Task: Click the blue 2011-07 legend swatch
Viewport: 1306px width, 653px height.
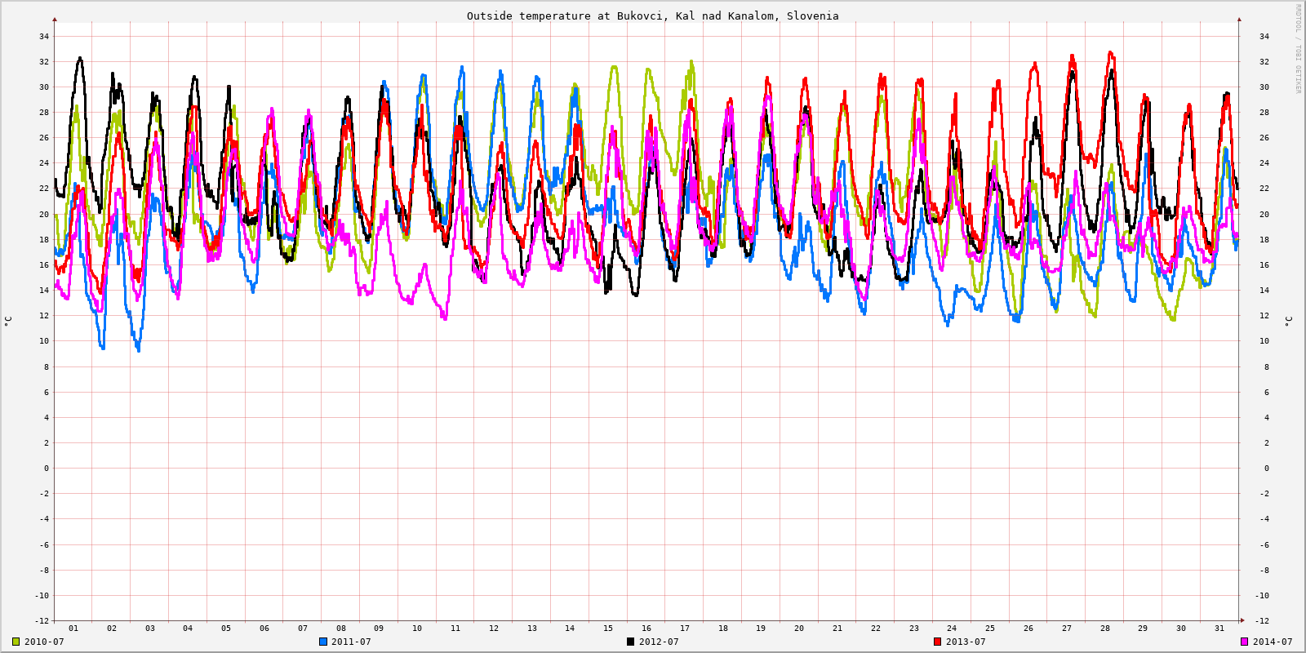Action: click(x=323, y=642)
